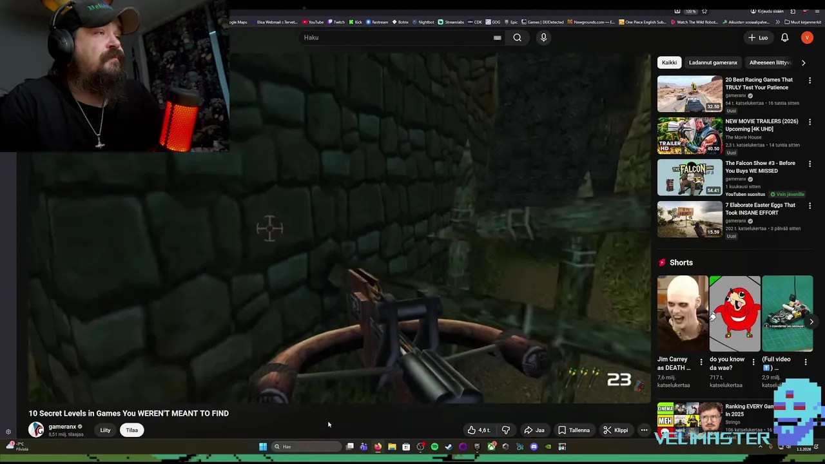Open NEW MOVIE TRAILERS thumbnail

click(x=690, y=136)
